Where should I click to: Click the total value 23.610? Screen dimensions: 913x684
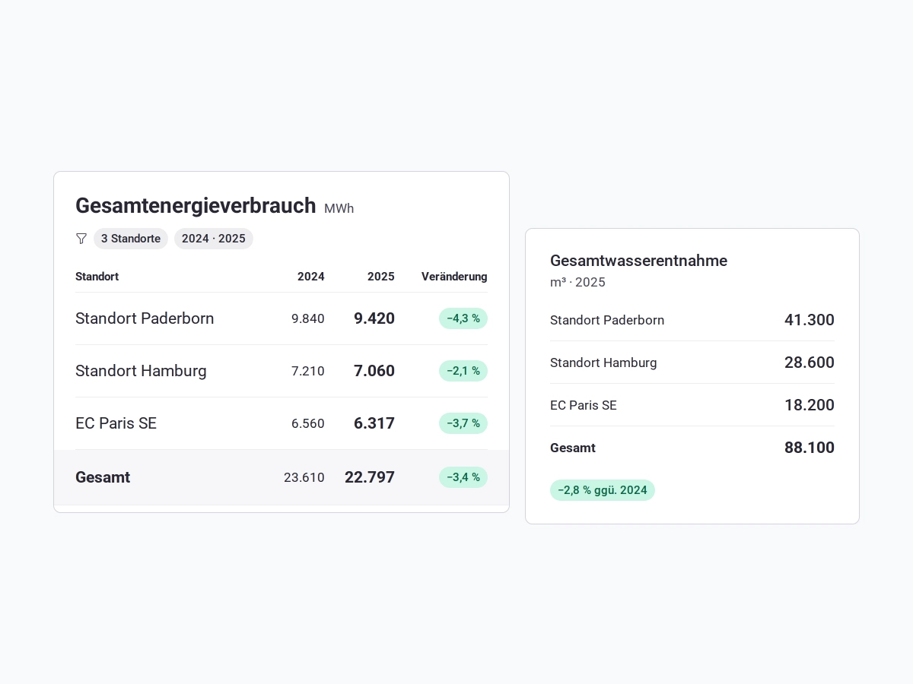[x=304, y=477]
